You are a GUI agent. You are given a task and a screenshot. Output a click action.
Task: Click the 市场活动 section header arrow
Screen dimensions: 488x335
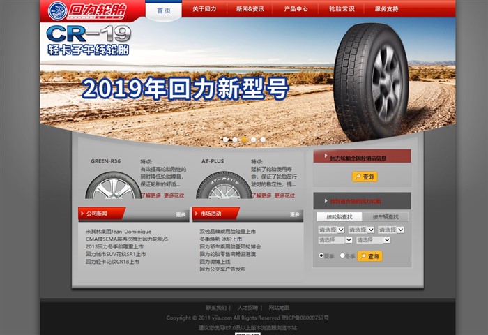click(197, 214)
